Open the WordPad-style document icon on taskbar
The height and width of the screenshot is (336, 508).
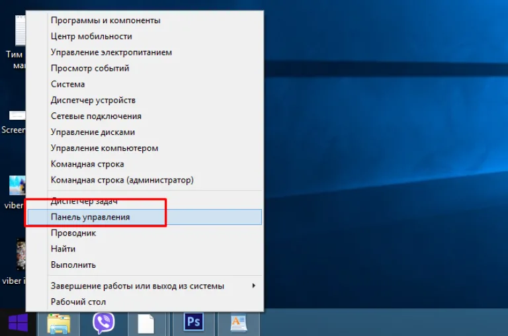(239, 323)
